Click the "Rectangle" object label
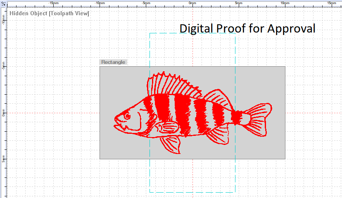 (113, 62)
